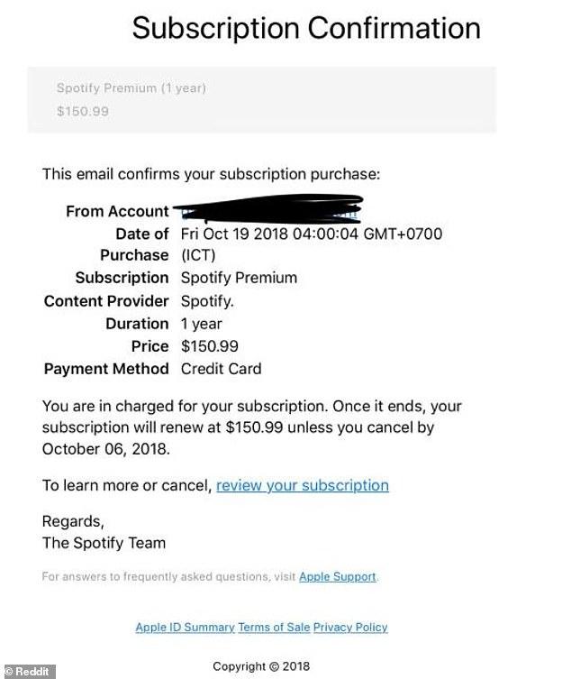Click the 'Spotify Premium' subscription value

pos(239,278)
